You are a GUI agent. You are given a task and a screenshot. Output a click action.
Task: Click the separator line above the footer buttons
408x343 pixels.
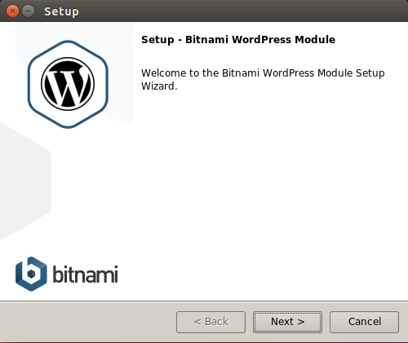click(x=204, y=301)
